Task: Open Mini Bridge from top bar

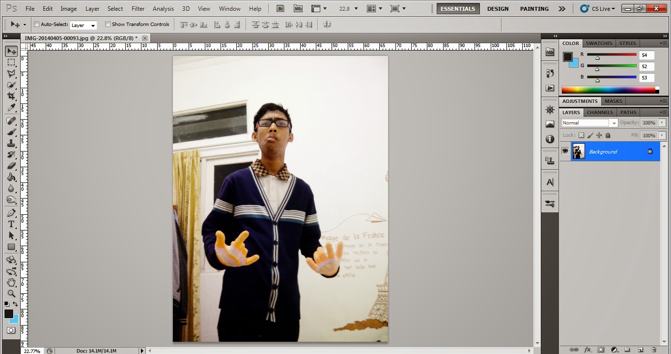Action: 298,8
